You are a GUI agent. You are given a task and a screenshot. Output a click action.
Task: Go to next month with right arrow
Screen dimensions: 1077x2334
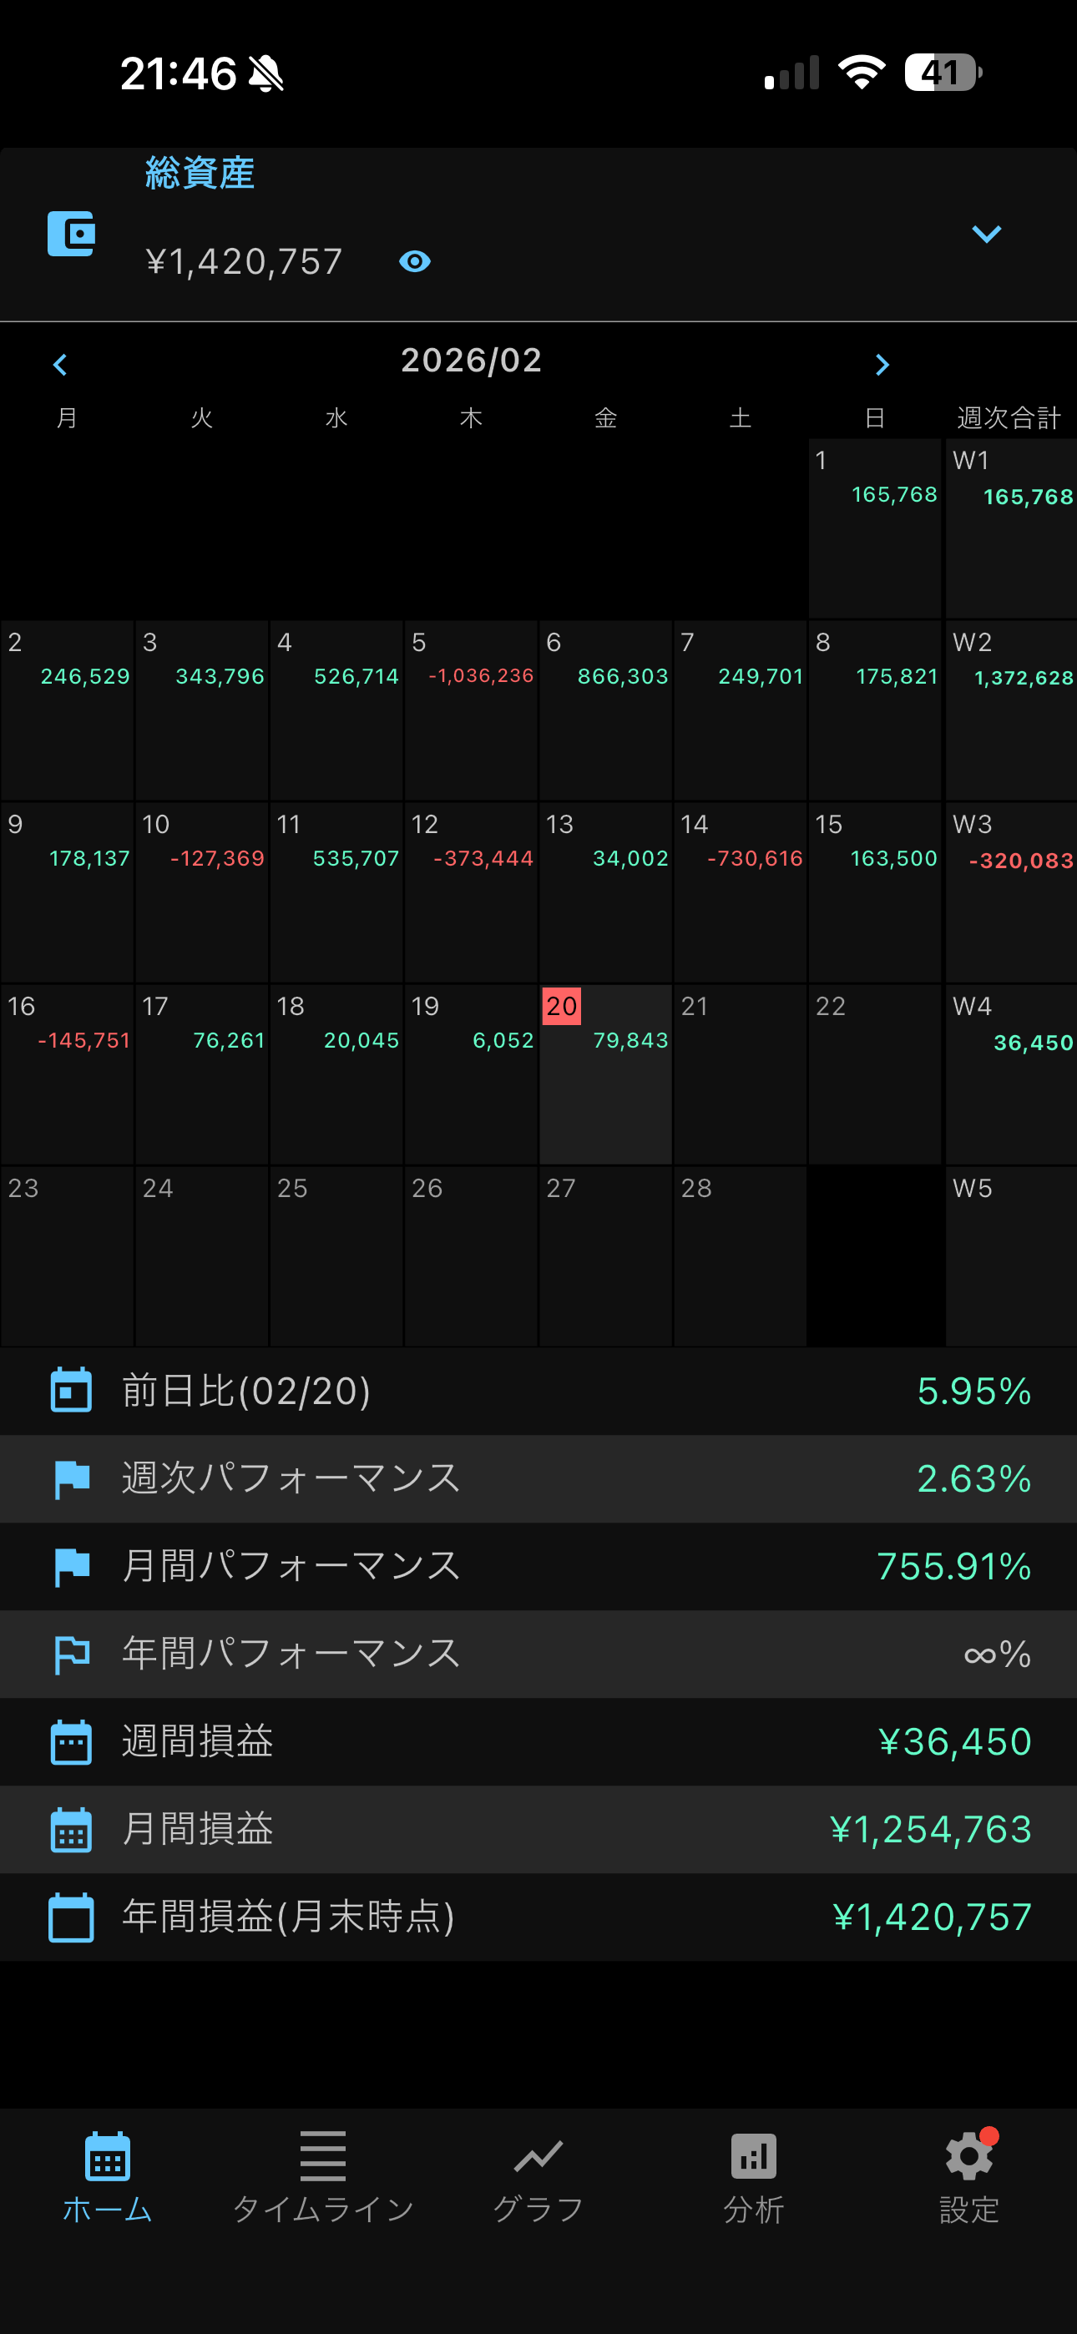(881, 365)
